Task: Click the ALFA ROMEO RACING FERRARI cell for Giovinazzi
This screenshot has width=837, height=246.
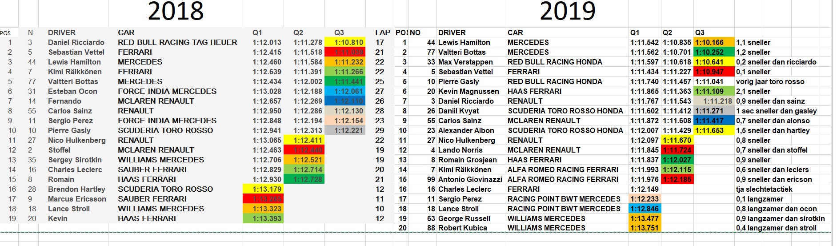Action: pos(563,179)
